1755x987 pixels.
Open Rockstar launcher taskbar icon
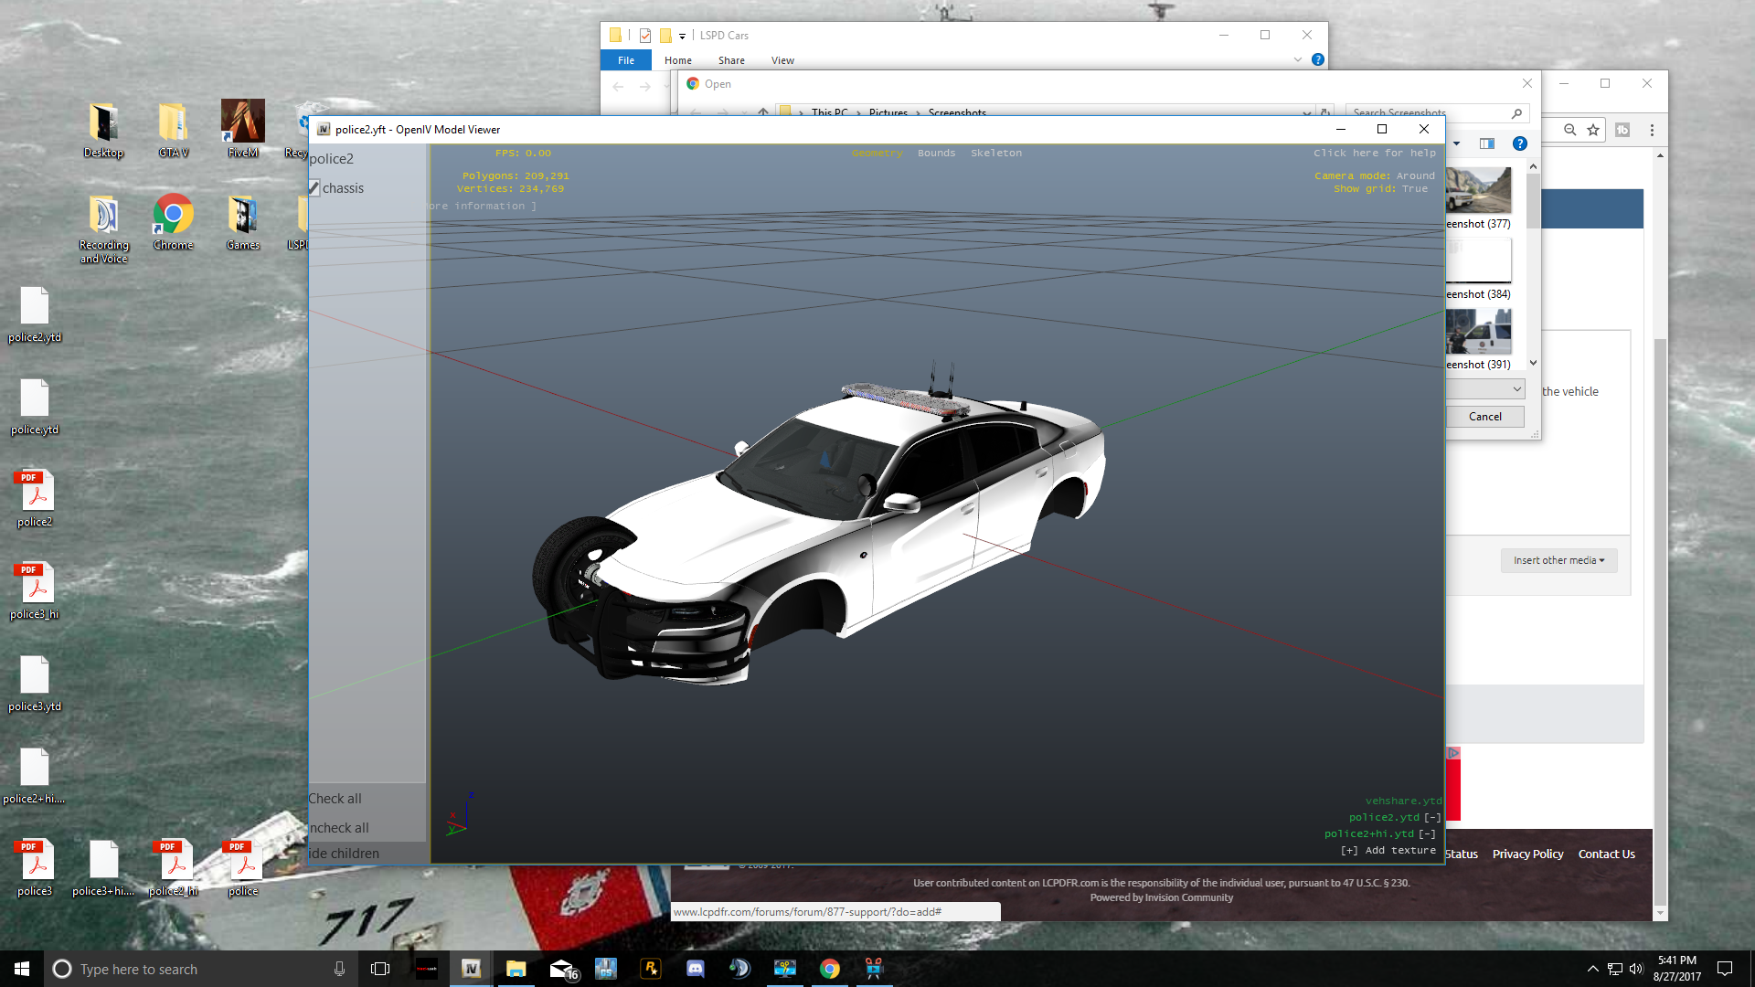coord(651,969)
